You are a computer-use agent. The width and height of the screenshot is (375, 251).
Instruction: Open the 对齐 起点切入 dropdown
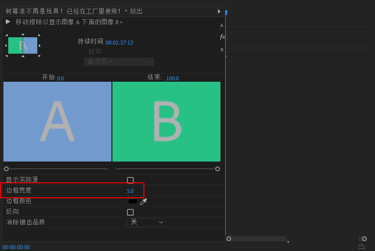point(119,61)
